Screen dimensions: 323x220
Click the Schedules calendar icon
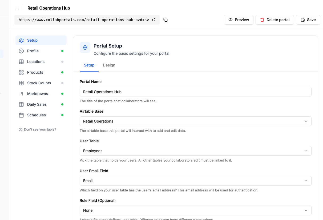[21, 115]
